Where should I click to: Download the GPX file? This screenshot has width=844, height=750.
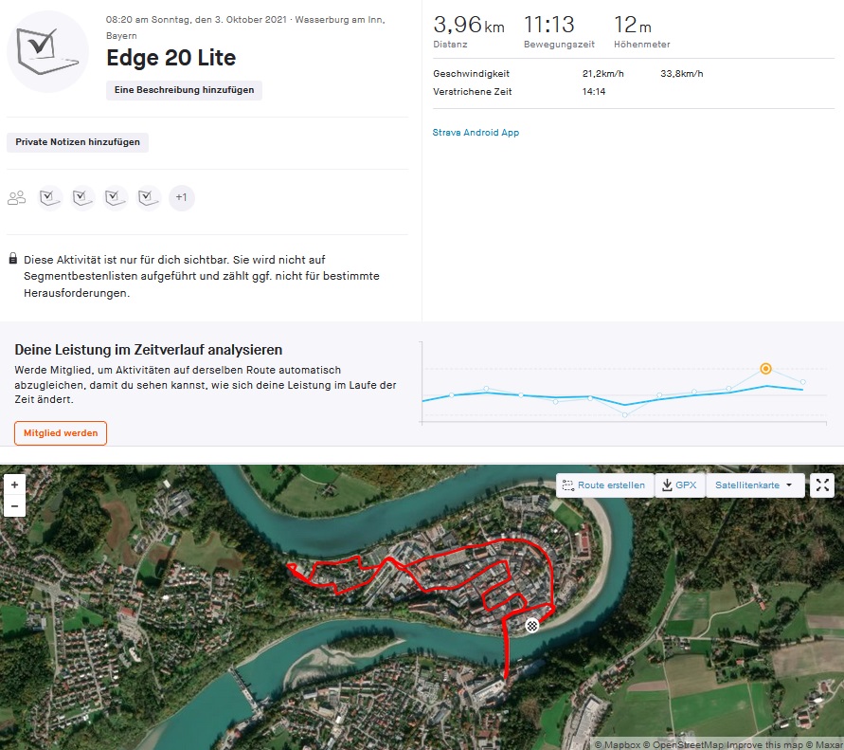coord(679,485)
